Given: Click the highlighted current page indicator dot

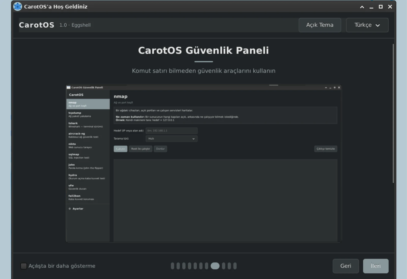Looking at the screenshot, I should point(215,266).
